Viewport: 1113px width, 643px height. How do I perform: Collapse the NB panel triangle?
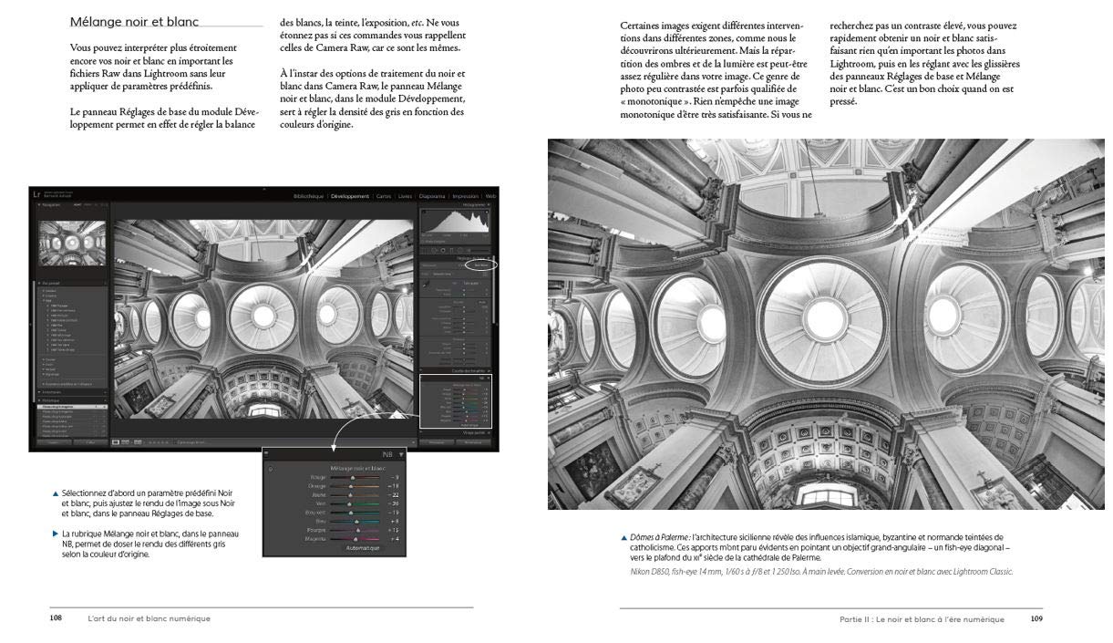pos(400,453)
